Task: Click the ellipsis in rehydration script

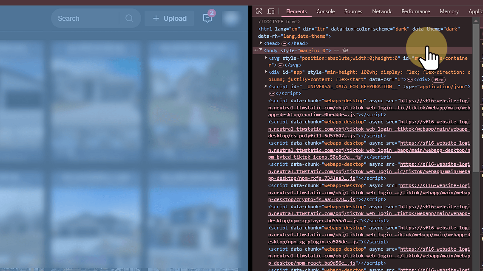Action: (x=272, y=94)
